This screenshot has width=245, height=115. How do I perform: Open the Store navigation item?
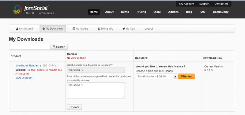(157, 12)
